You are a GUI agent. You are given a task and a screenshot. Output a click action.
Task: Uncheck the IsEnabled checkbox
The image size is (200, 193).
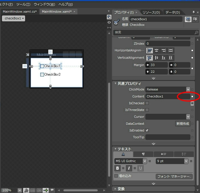tap(147, 130)
